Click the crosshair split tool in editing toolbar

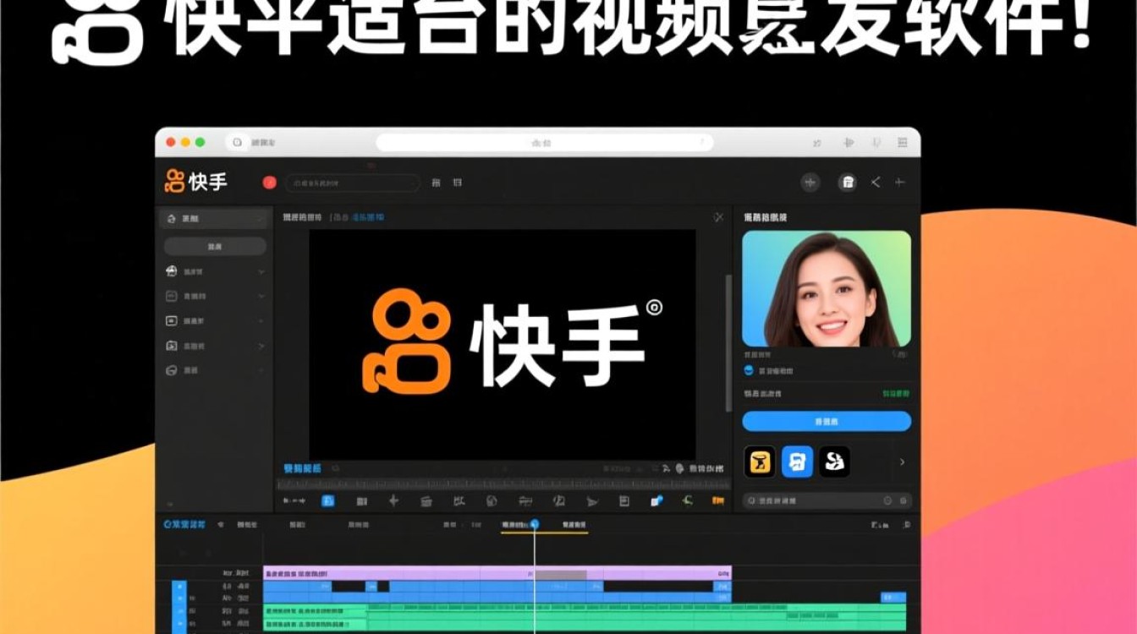pyautogui.click(x=393, y=501)
